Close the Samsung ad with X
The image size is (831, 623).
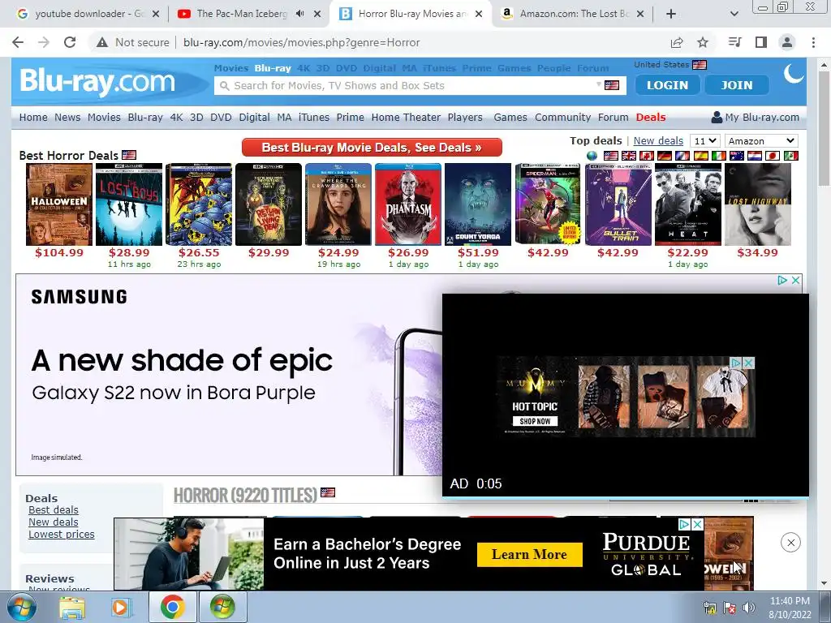coord(795,280)
